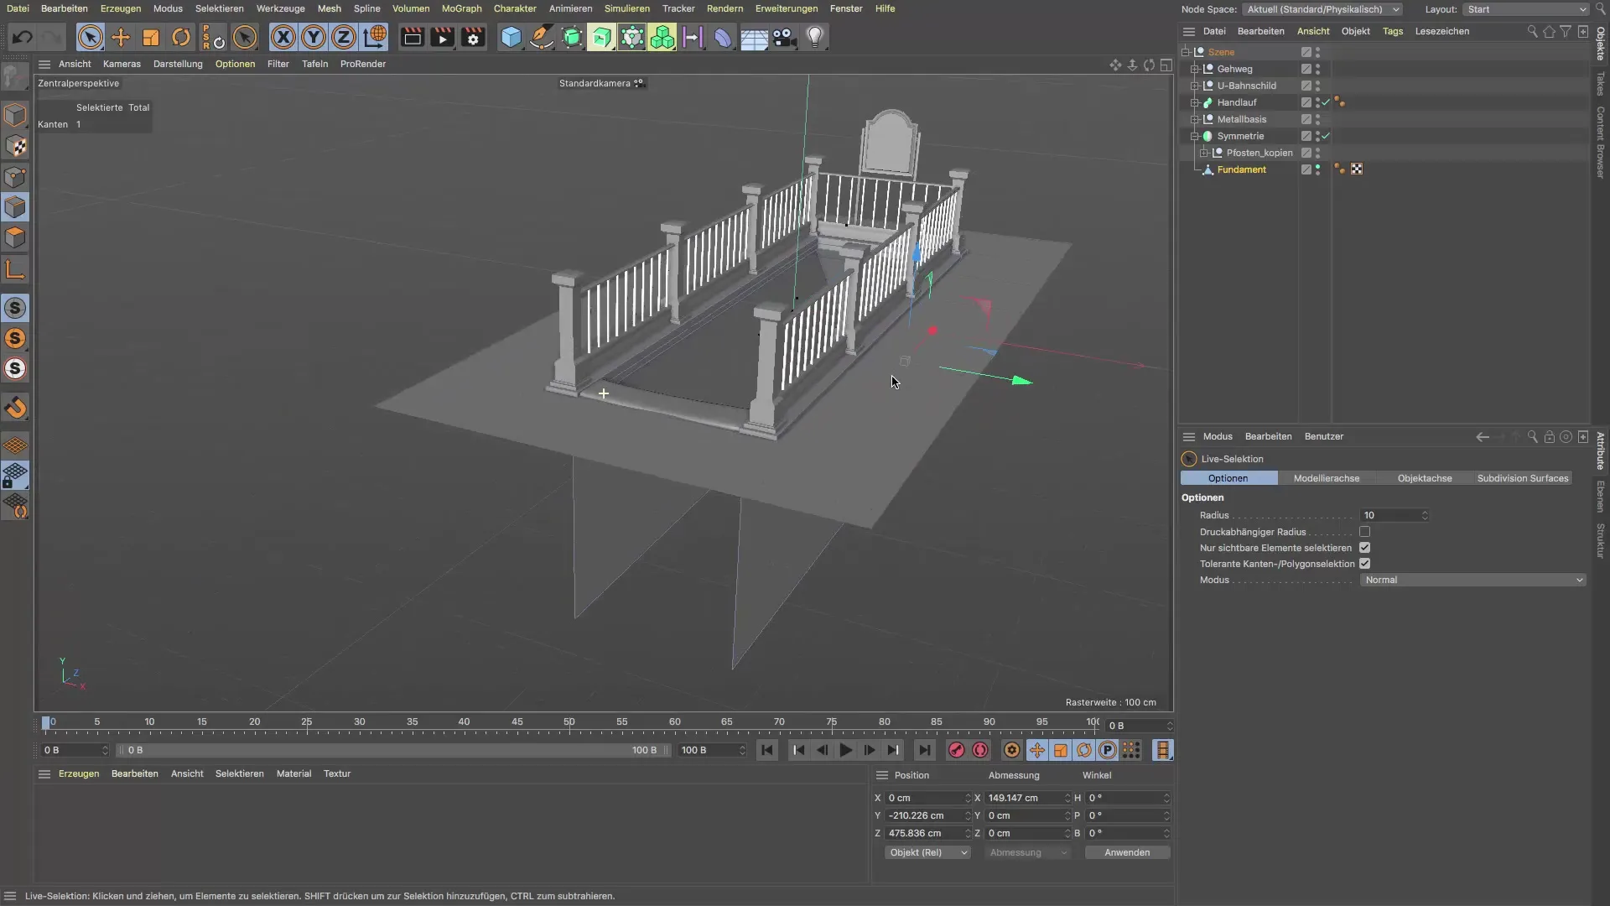Open the MoGraph menu
This screenshot has height=906, width=1610.
point(461,8)
